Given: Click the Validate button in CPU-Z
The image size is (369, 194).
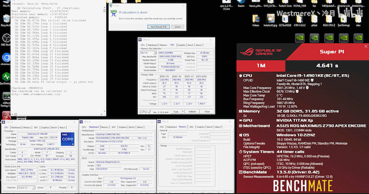Looking at the screenshot, I should pyautogui.click(x=192, y=111).
